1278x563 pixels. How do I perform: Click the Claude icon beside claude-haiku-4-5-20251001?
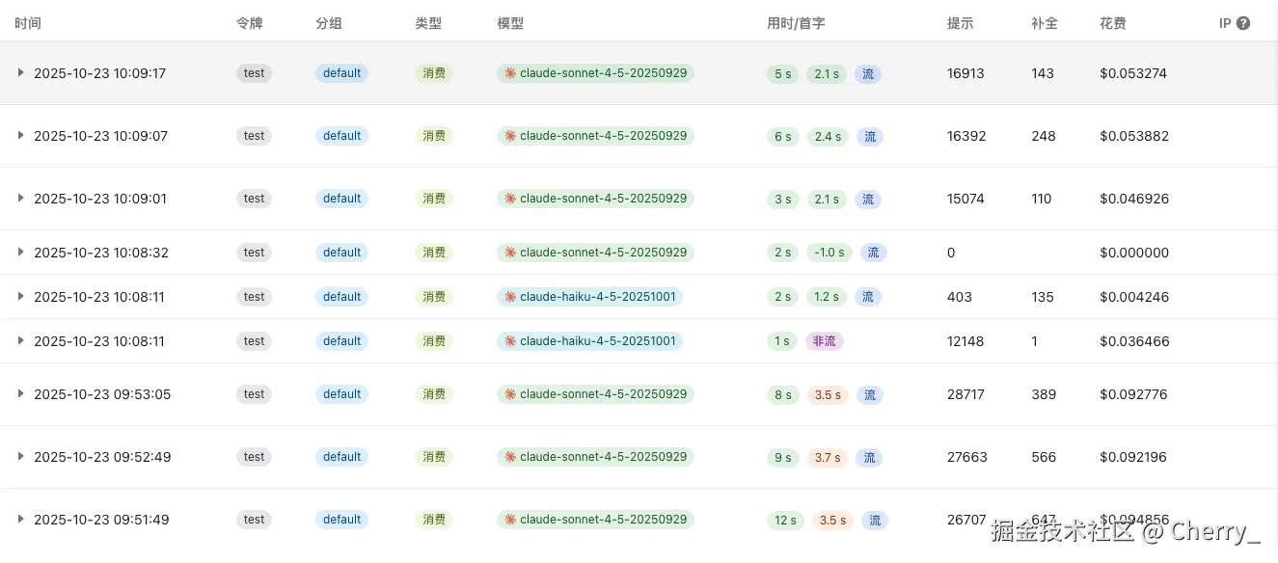pos(511,296)
